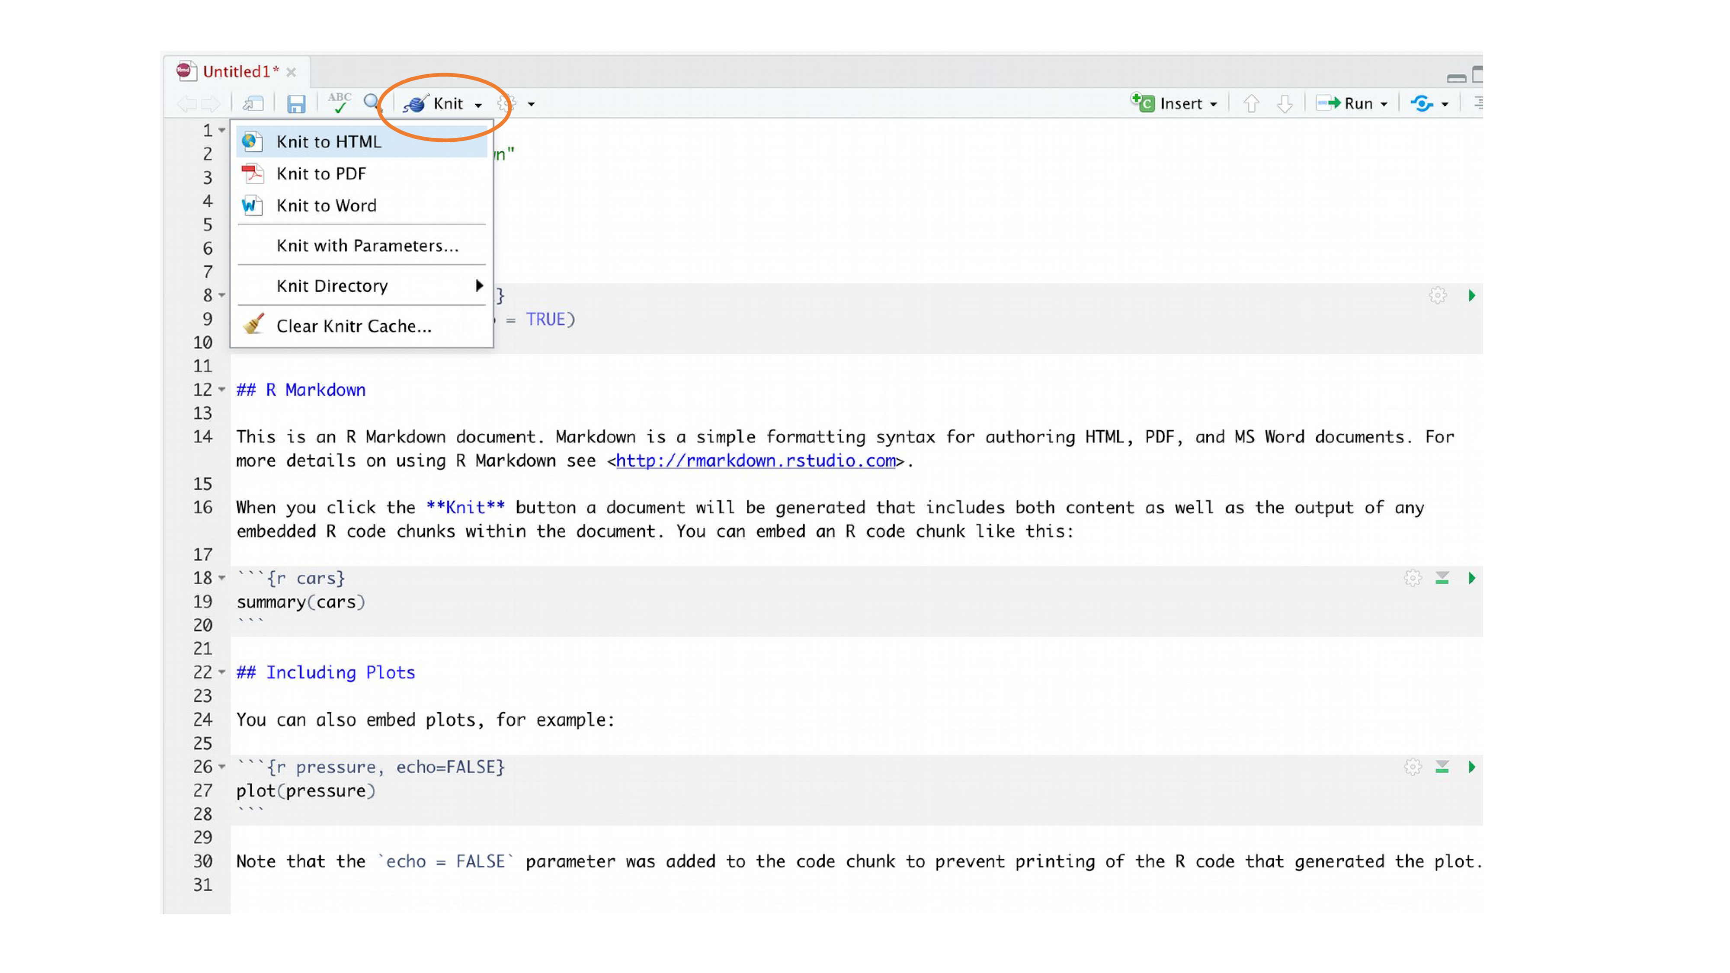Select Knit to PDF
Viewport: 1730px width, 973px height.
361,173
